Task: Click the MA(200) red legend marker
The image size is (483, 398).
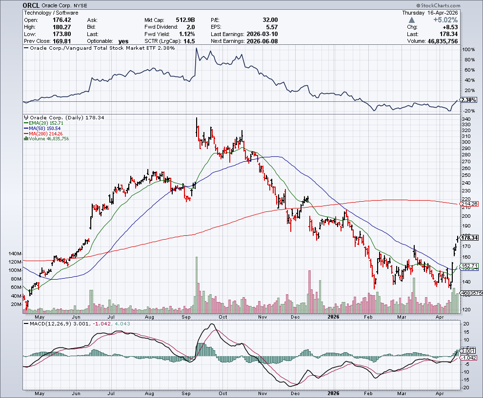Action: pos(26,133)
